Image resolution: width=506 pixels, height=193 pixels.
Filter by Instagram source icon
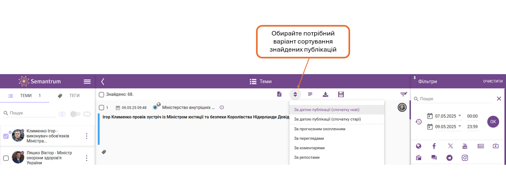[465, 158]
